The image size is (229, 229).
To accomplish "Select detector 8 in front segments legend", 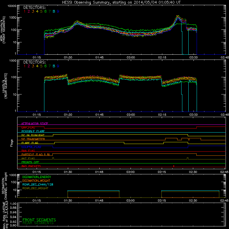I will (54, 11).
